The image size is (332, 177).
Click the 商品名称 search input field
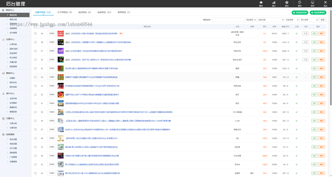click(228, 20)
